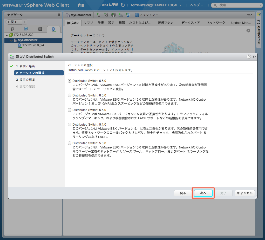Open Storage navigator tab icon

40,29
